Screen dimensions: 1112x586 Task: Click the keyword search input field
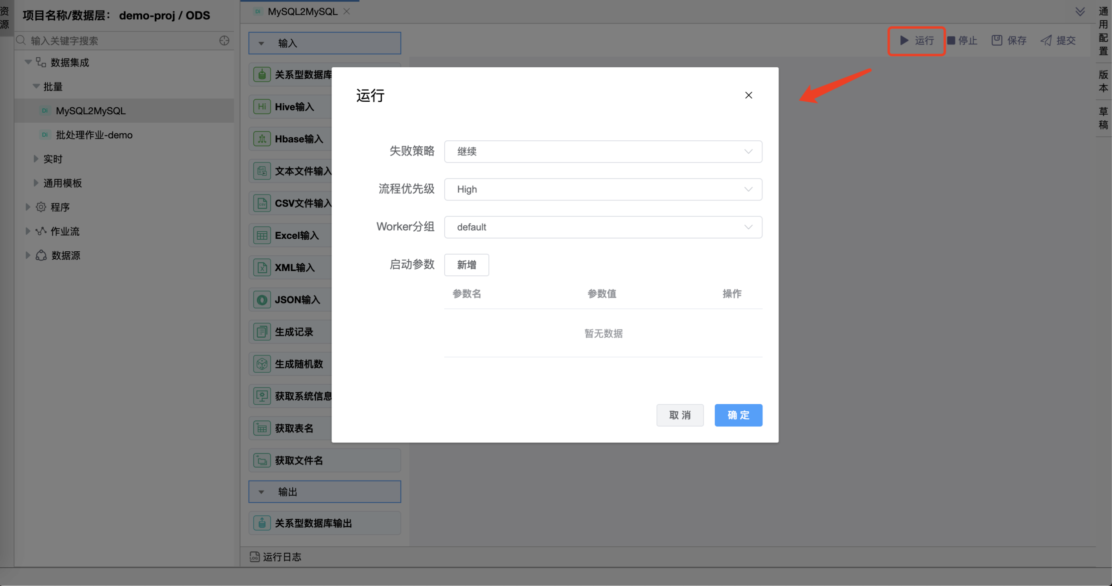click(x=121, y=40)
